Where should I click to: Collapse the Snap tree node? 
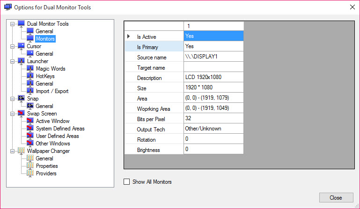pos(12,99)
